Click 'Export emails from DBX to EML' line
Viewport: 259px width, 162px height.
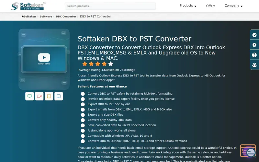tap(130, 110)
